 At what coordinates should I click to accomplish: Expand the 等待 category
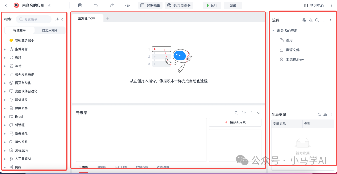tap(5, 66)
